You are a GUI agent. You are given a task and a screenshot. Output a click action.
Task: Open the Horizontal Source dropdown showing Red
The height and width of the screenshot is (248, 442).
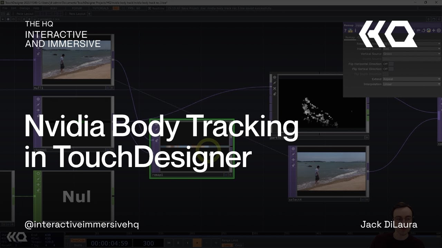coord(412,49)
